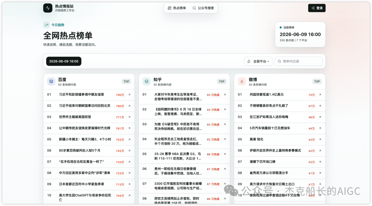Switch to the 公众号搜索 tab
The height and width of the screenshot is (206, 372).
click(x=203, y=8)
